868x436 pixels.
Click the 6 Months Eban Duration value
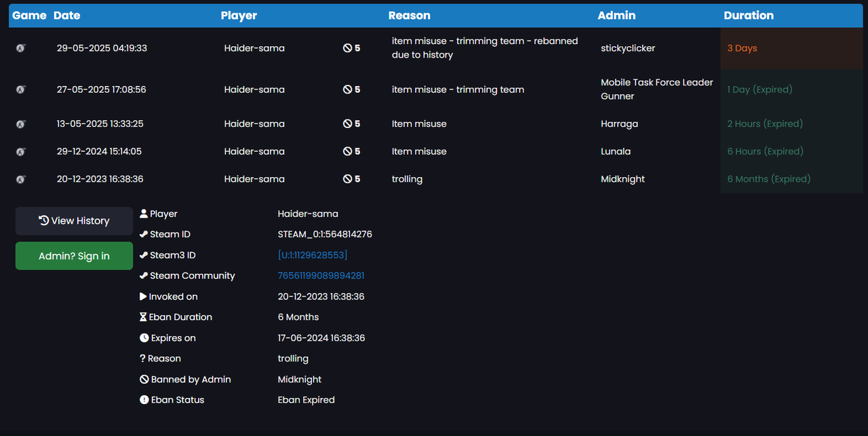click(298, 317)
